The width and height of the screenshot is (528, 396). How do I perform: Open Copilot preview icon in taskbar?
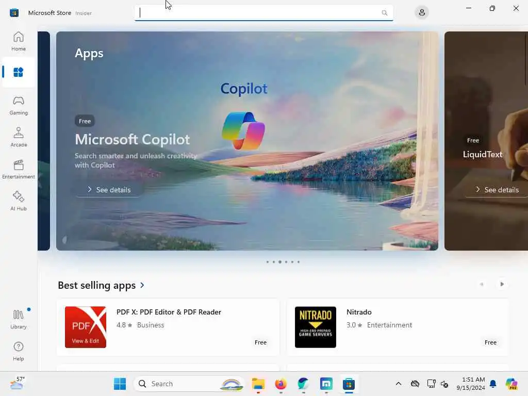pyautogui.click(x=511, y=384)
